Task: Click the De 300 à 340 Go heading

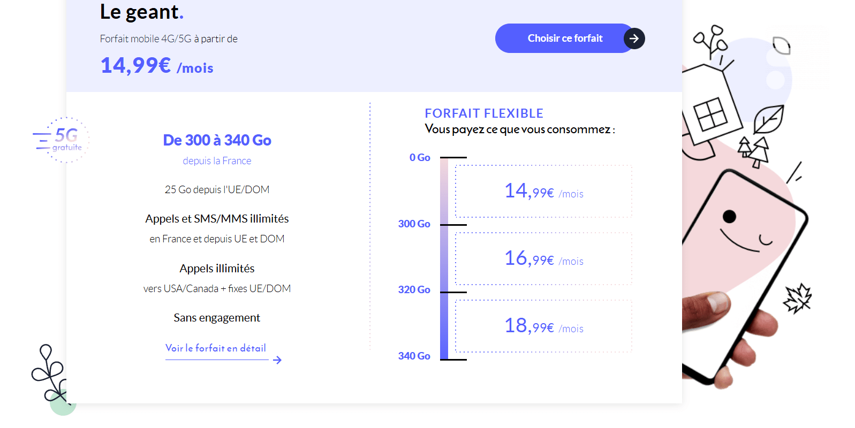Action: click(217, 140)
